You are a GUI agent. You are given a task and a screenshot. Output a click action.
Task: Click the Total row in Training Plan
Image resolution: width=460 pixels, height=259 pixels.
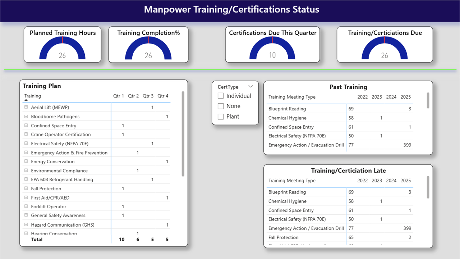coord(37,239)
